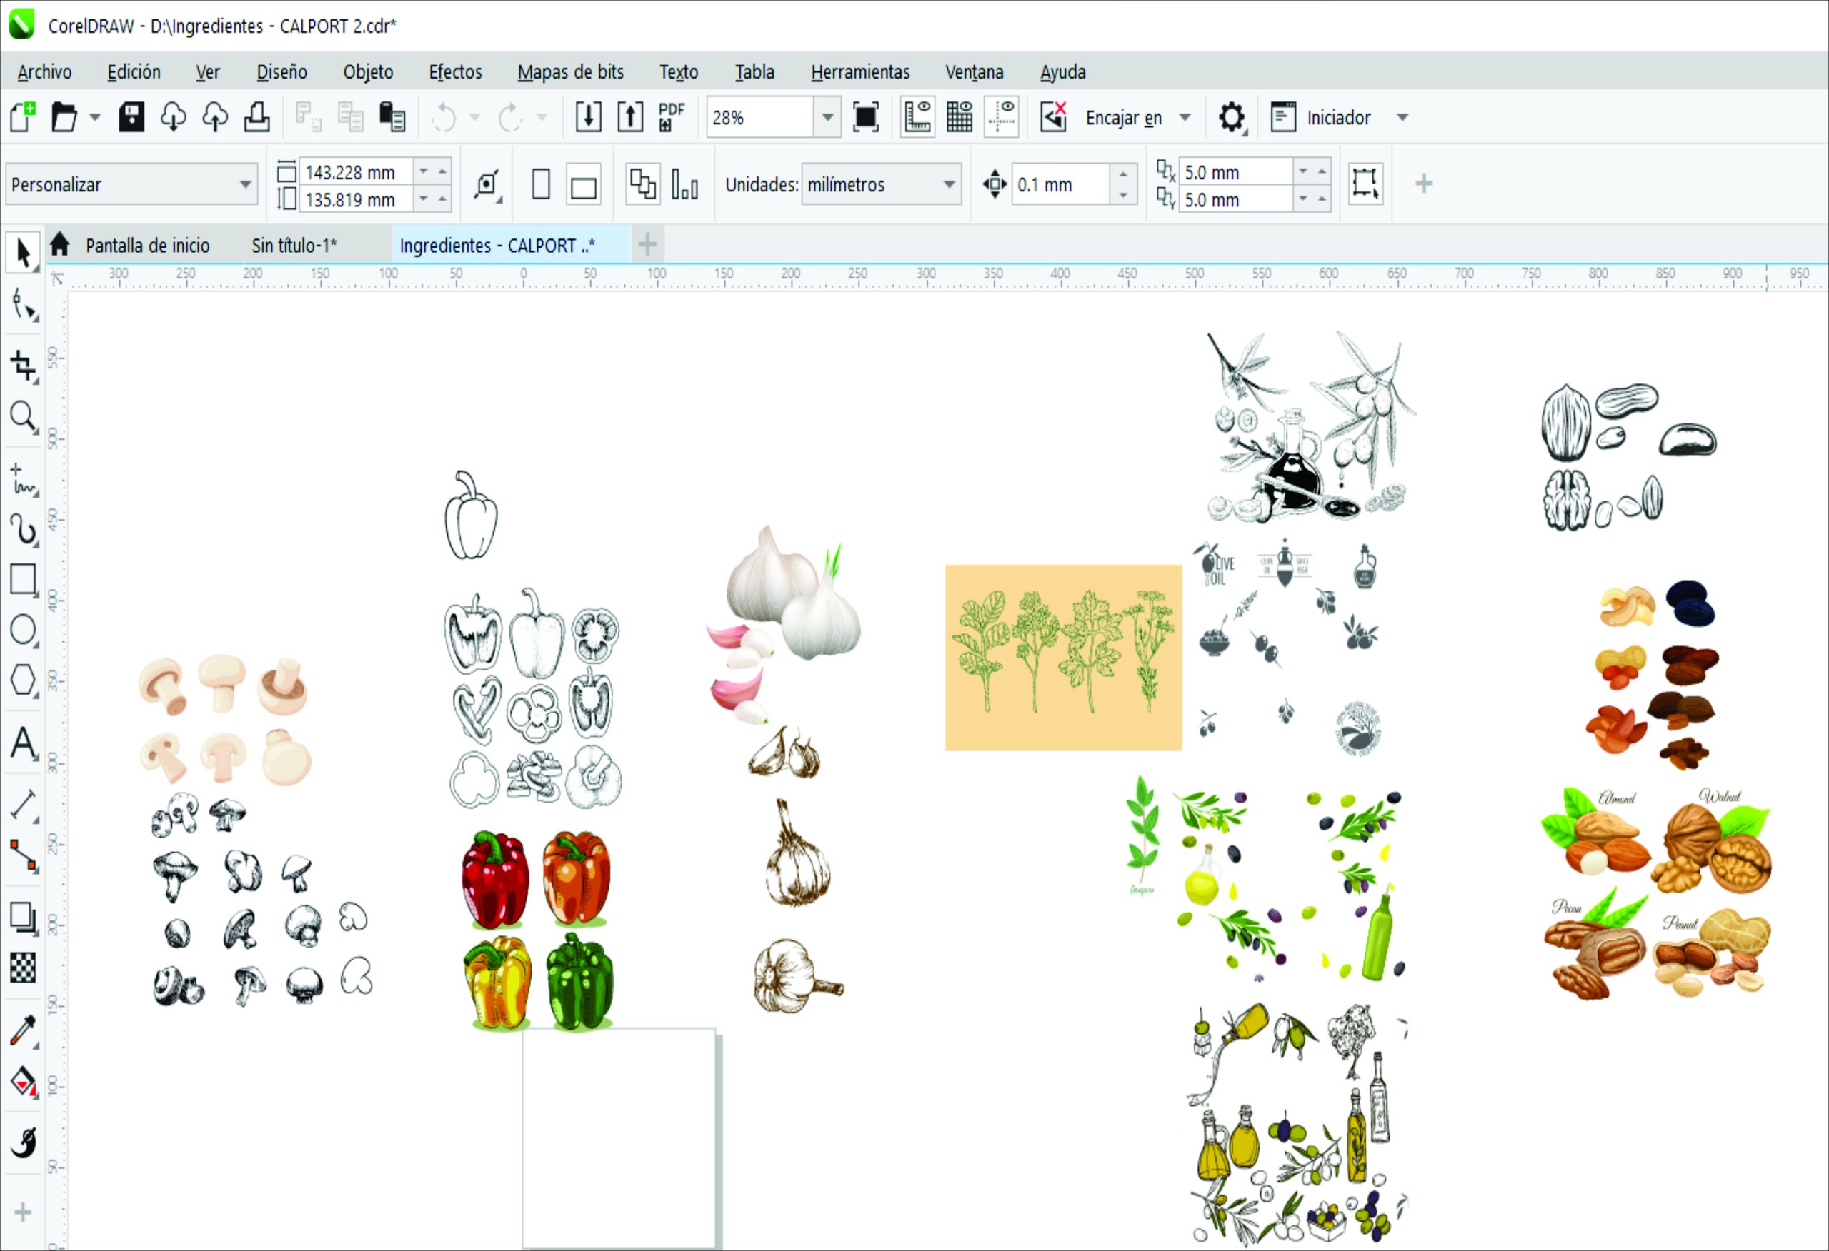This screenshot has height=1251, width=1829.
Task: Open the Efectos menu
Action: pyautogui.click(x=455, y=72)
